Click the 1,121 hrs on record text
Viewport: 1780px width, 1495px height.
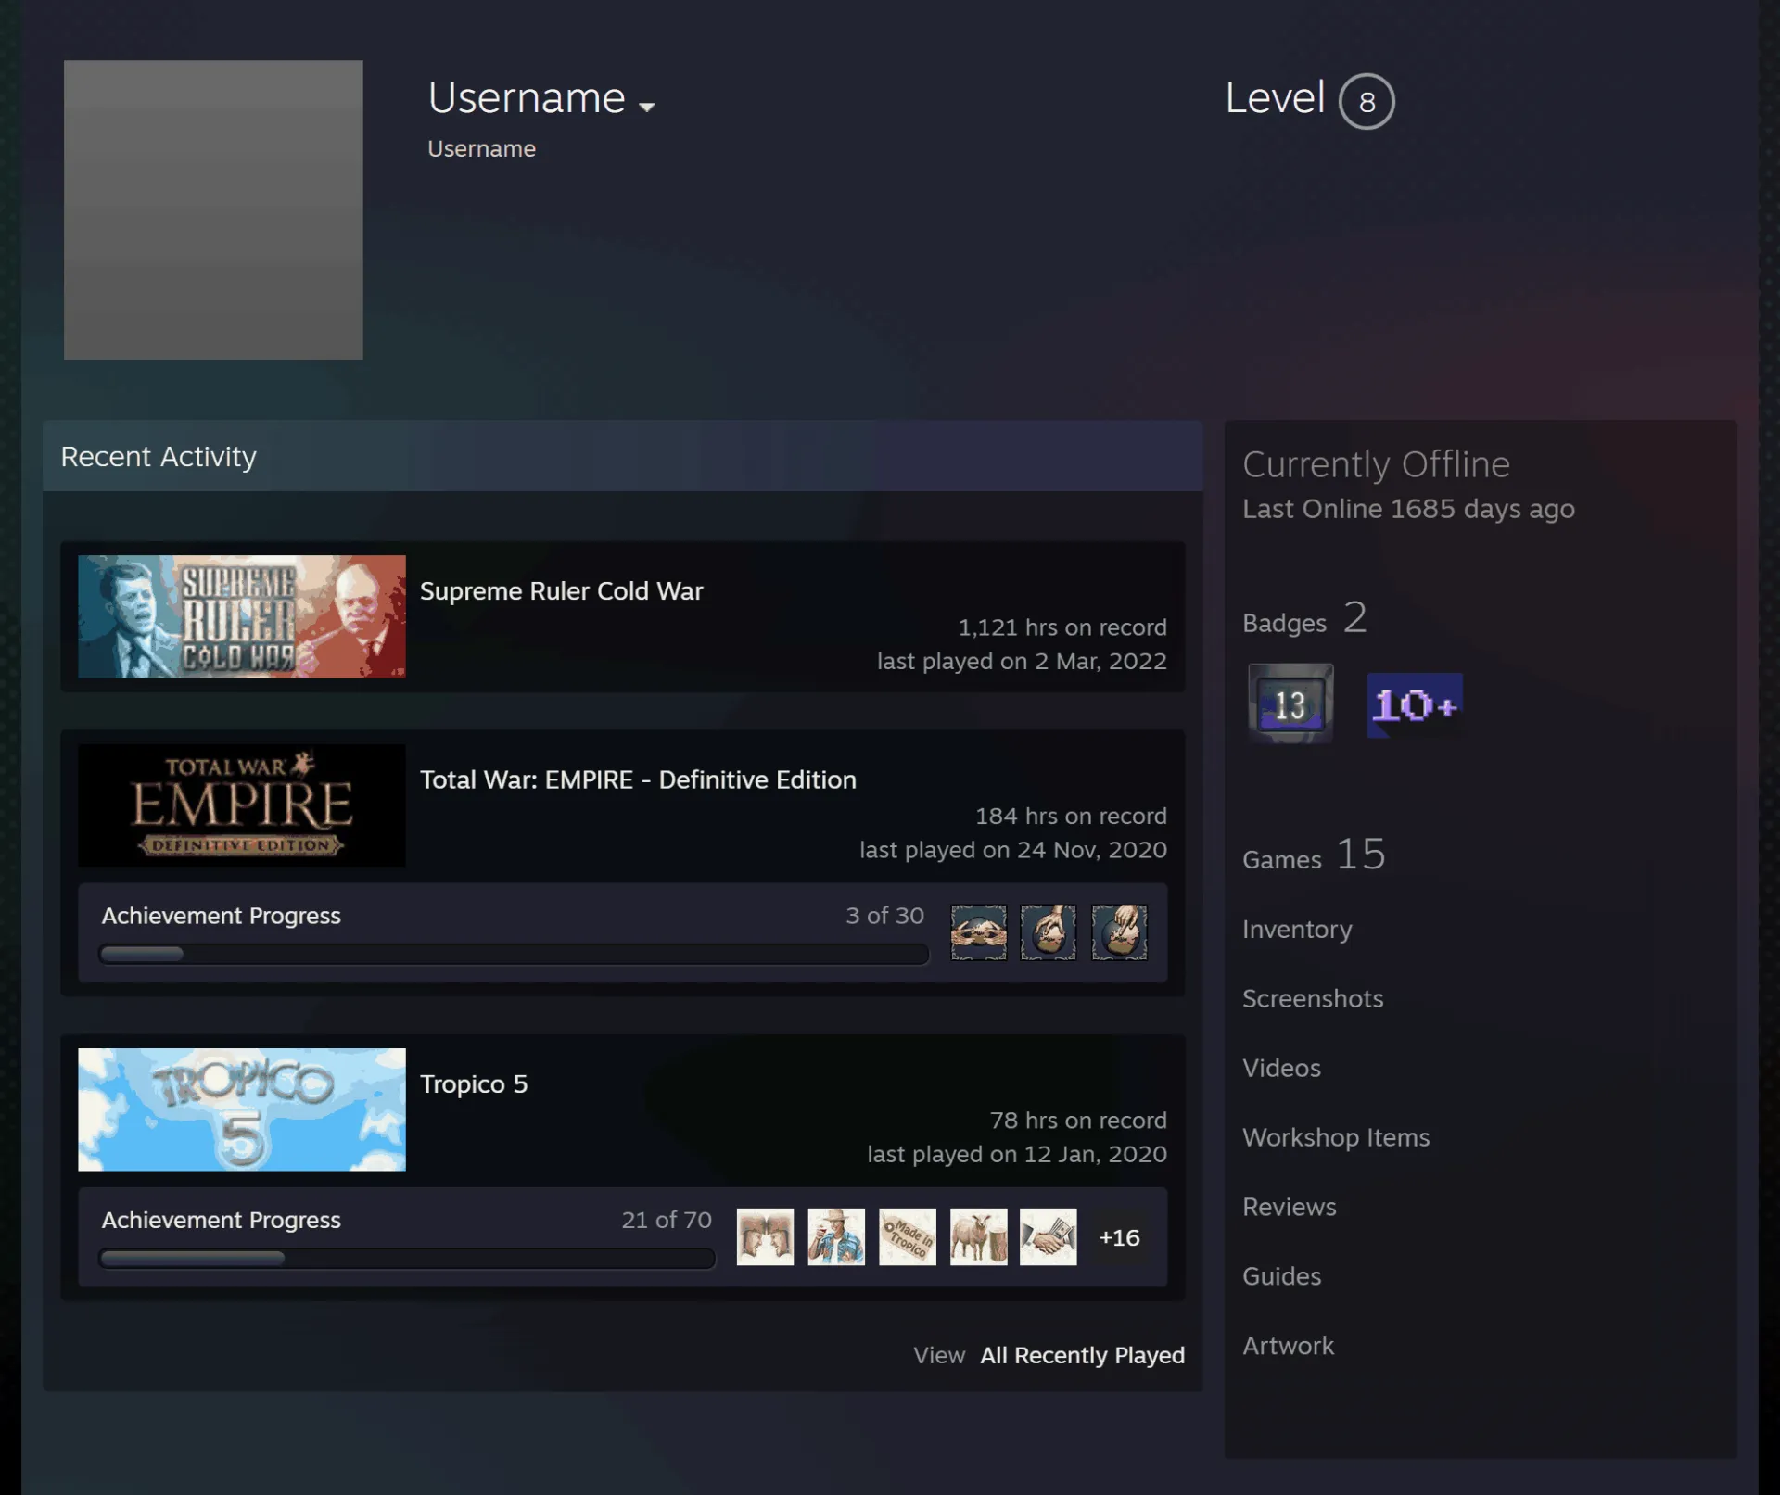pyautogui.click(x=1062, y=627)
